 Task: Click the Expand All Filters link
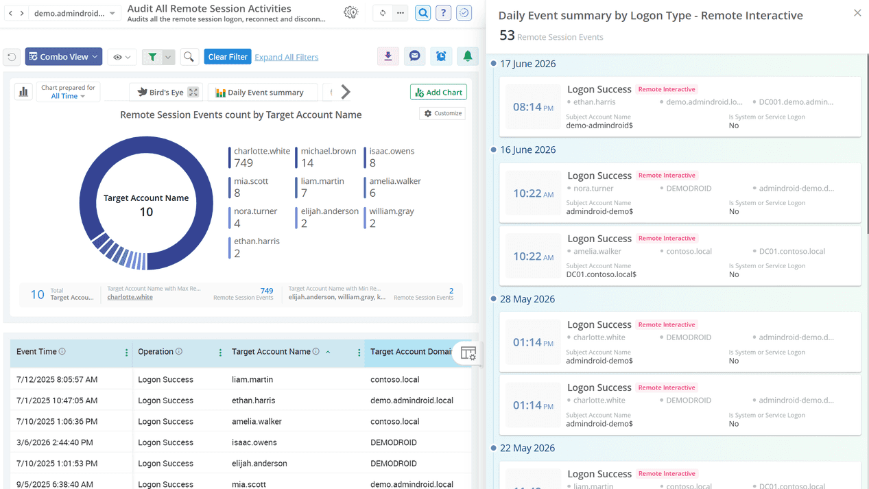coord(287,57)
